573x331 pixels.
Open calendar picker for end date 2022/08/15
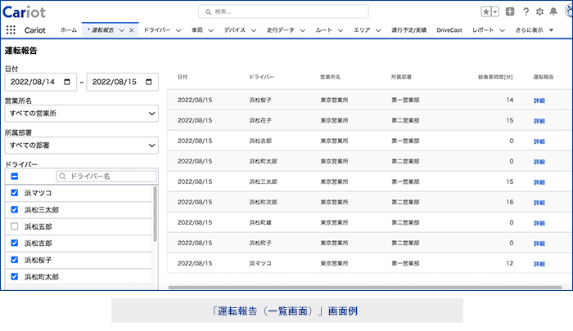click(148, 82)
